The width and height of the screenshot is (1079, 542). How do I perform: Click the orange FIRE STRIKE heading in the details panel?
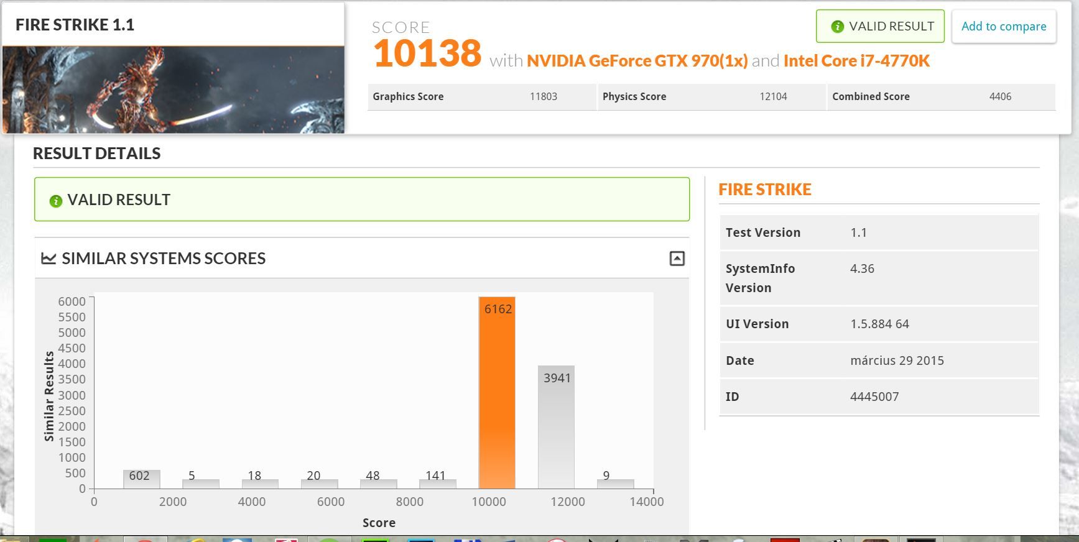coord(765,190)
